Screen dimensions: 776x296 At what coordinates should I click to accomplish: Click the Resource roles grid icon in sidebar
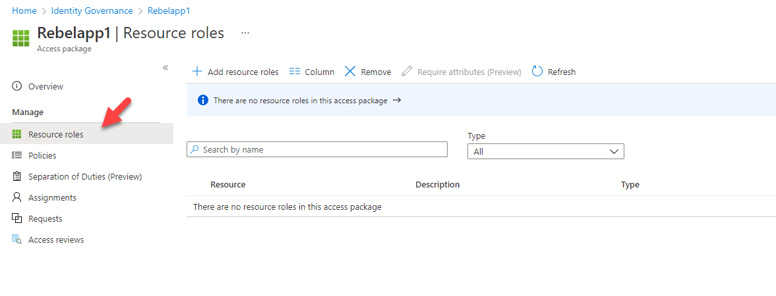point(17,134)
